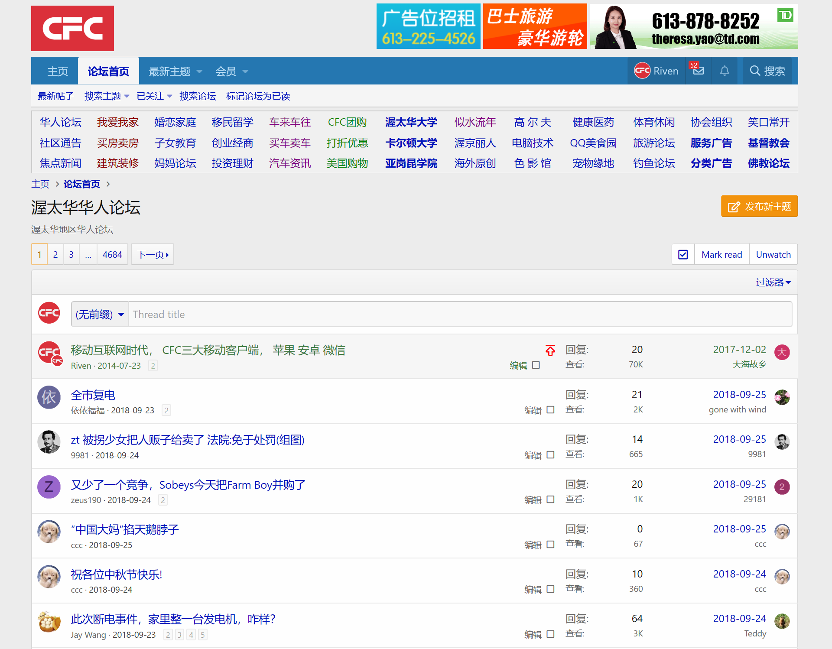Click Riven's CFC avatar in the navbar
The height and width of the screenshot is (649, 832).
(x=642, y=71)
